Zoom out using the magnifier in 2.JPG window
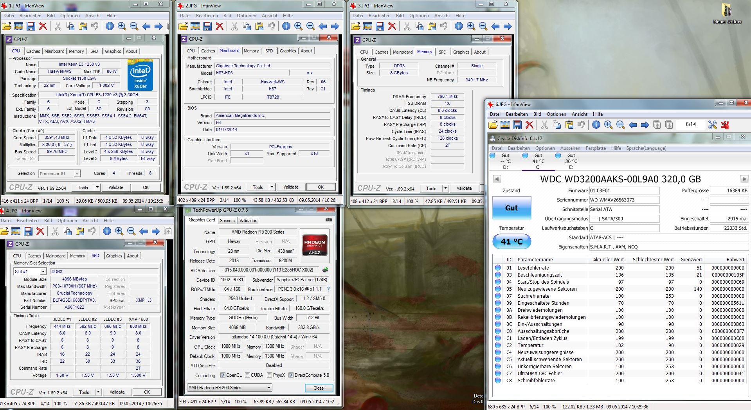751x410 pixels. pyautogui.click(x=311, y=26)
